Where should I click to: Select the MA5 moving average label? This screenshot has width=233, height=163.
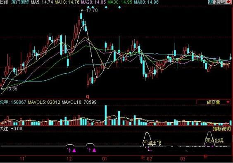point(42,2)
